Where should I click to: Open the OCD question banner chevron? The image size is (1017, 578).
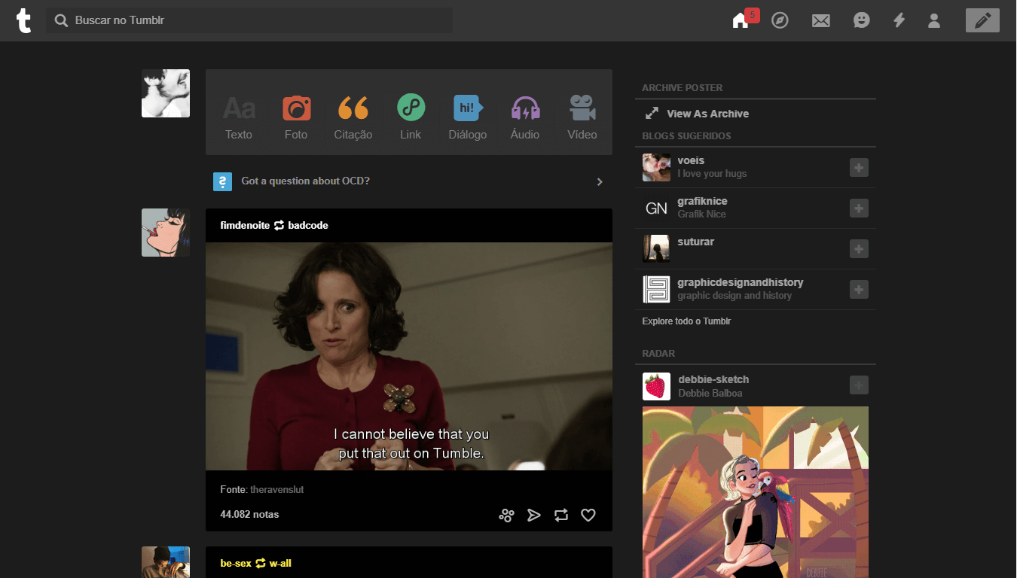click(600, 181)
